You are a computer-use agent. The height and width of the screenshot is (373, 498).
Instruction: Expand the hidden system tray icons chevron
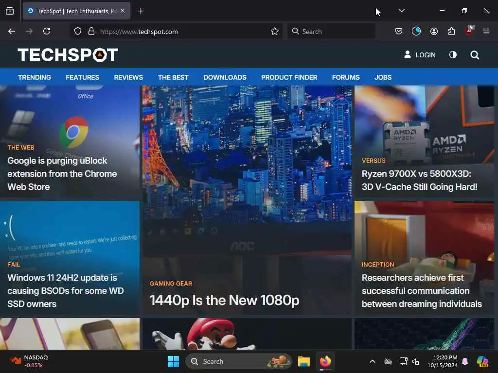(373, 361)
